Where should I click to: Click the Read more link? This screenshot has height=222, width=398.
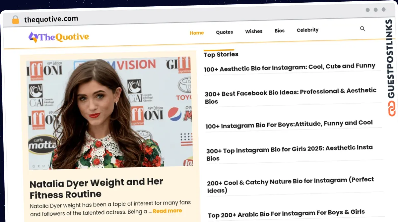coord(167,211)
